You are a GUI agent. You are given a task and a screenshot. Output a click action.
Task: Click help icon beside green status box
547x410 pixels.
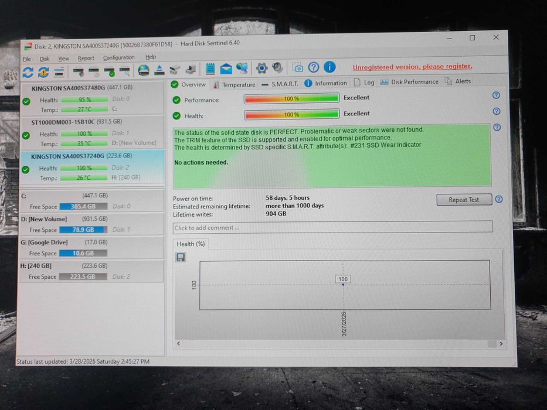pyautogui.click(x=497, y=127)
